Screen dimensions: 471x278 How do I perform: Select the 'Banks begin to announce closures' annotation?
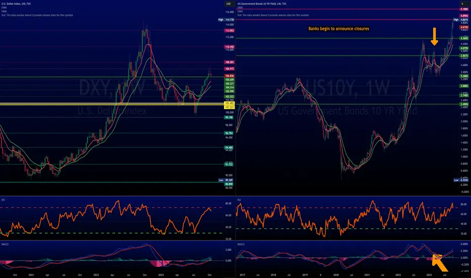[339, 28]
